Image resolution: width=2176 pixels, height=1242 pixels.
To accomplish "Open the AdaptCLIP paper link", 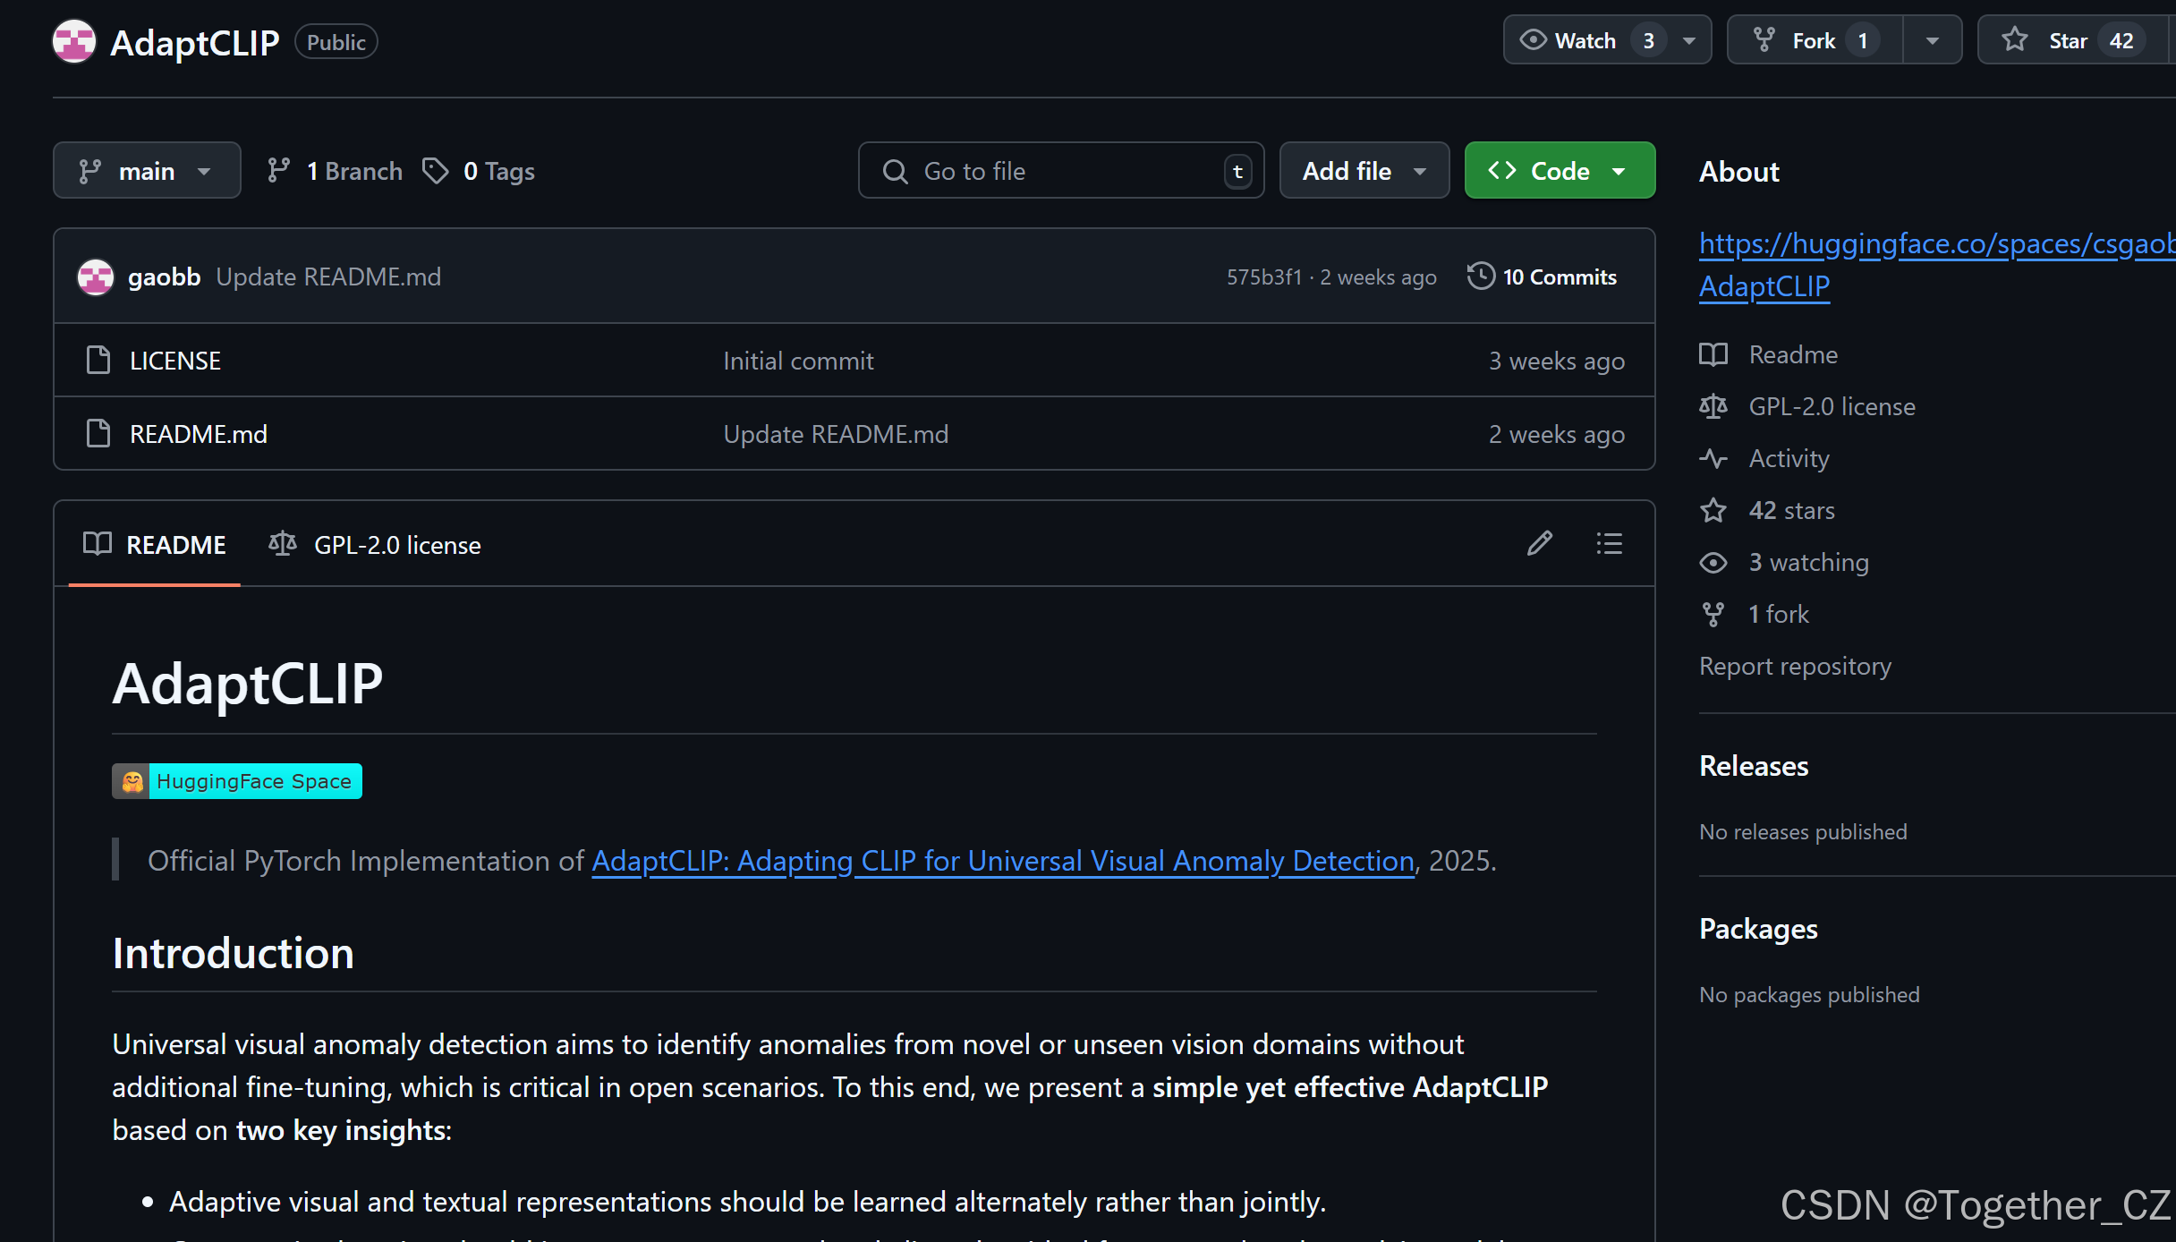I will 1002,860.
